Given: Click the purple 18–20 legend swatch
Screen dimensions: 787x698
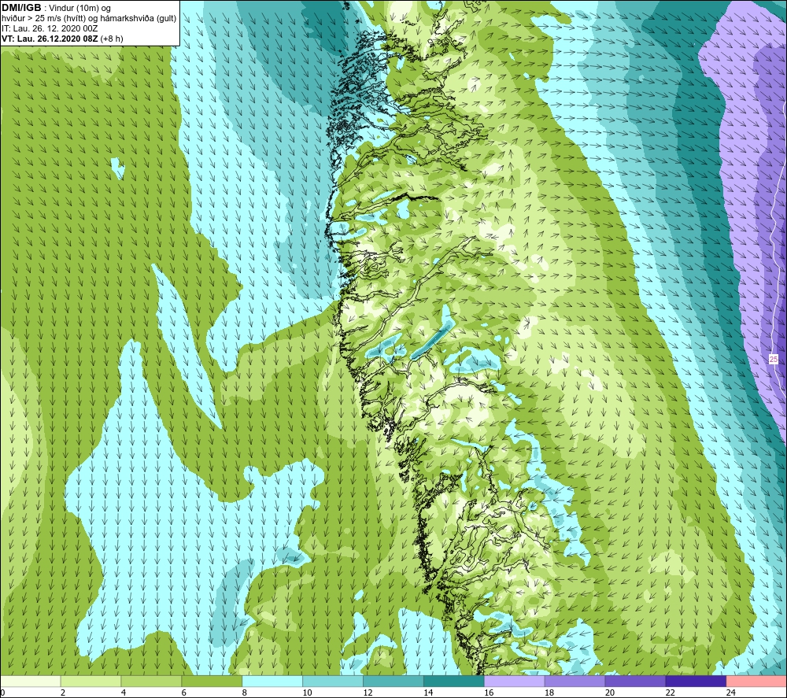Looking at the screenshot, I should pos(575,681).
